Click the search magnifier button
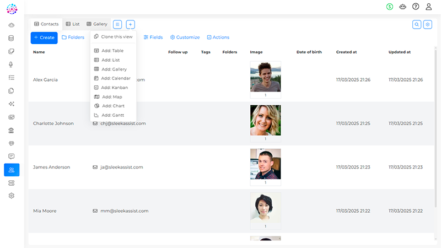The width and height of the screenshot is (441, 248). 417,24
